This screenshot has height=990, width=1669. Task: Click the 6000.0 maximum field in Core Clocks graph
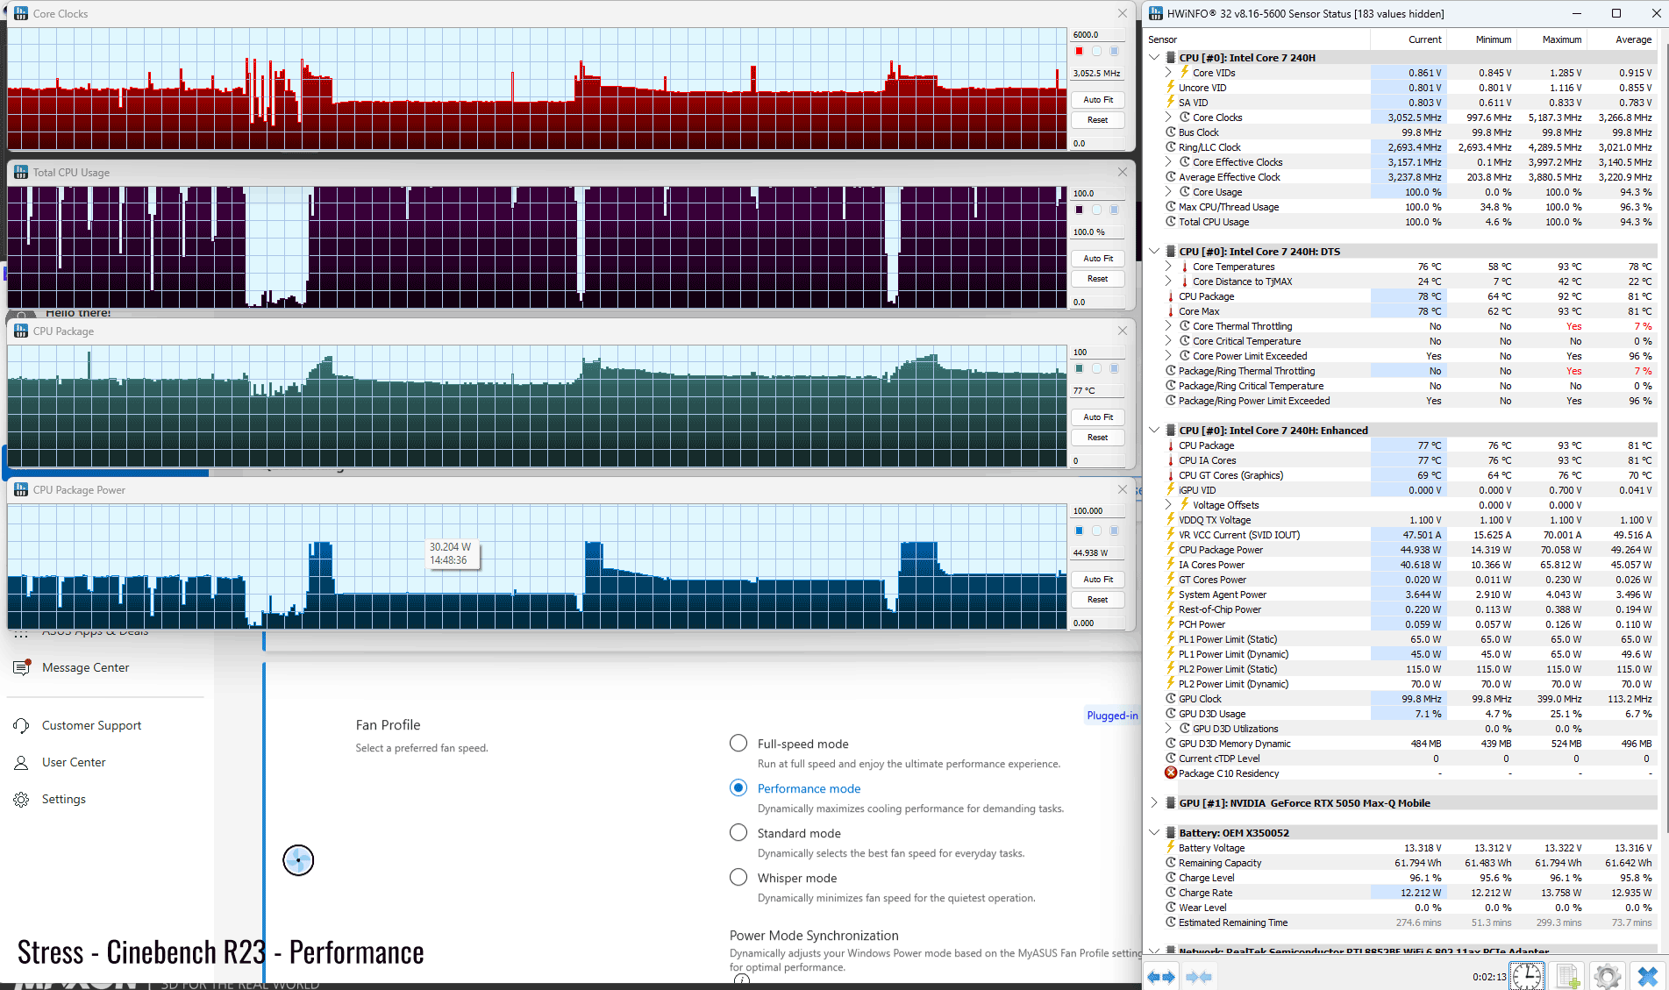click(x=1098, y=35)
